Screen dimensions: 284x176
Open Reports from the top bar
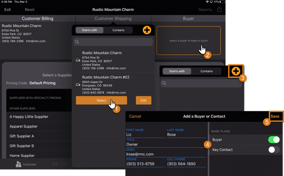coord(205,10)
